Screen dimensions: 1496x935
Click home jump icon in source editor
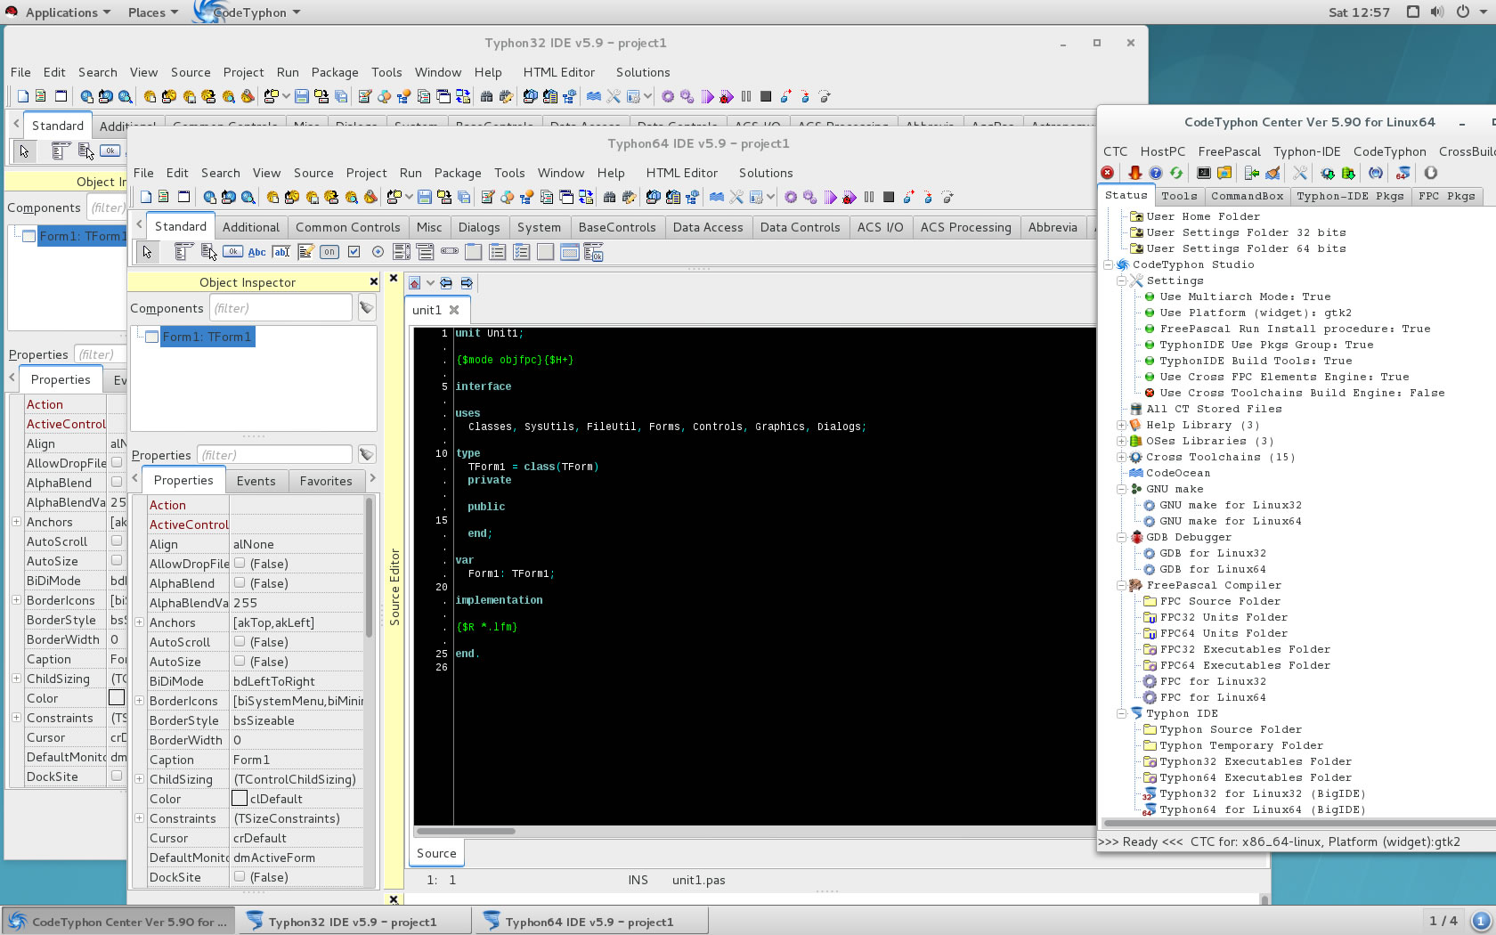coord(414,283)
